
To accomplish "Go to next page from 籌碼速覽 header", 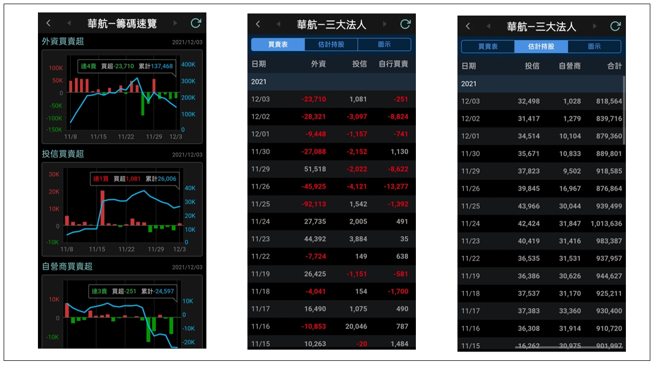I will tap(175, 23).
